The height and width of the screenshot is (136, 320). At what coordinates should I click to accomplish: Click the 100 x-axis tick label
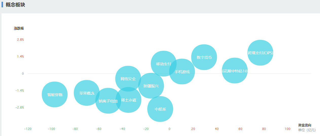[x=288, y=129]
